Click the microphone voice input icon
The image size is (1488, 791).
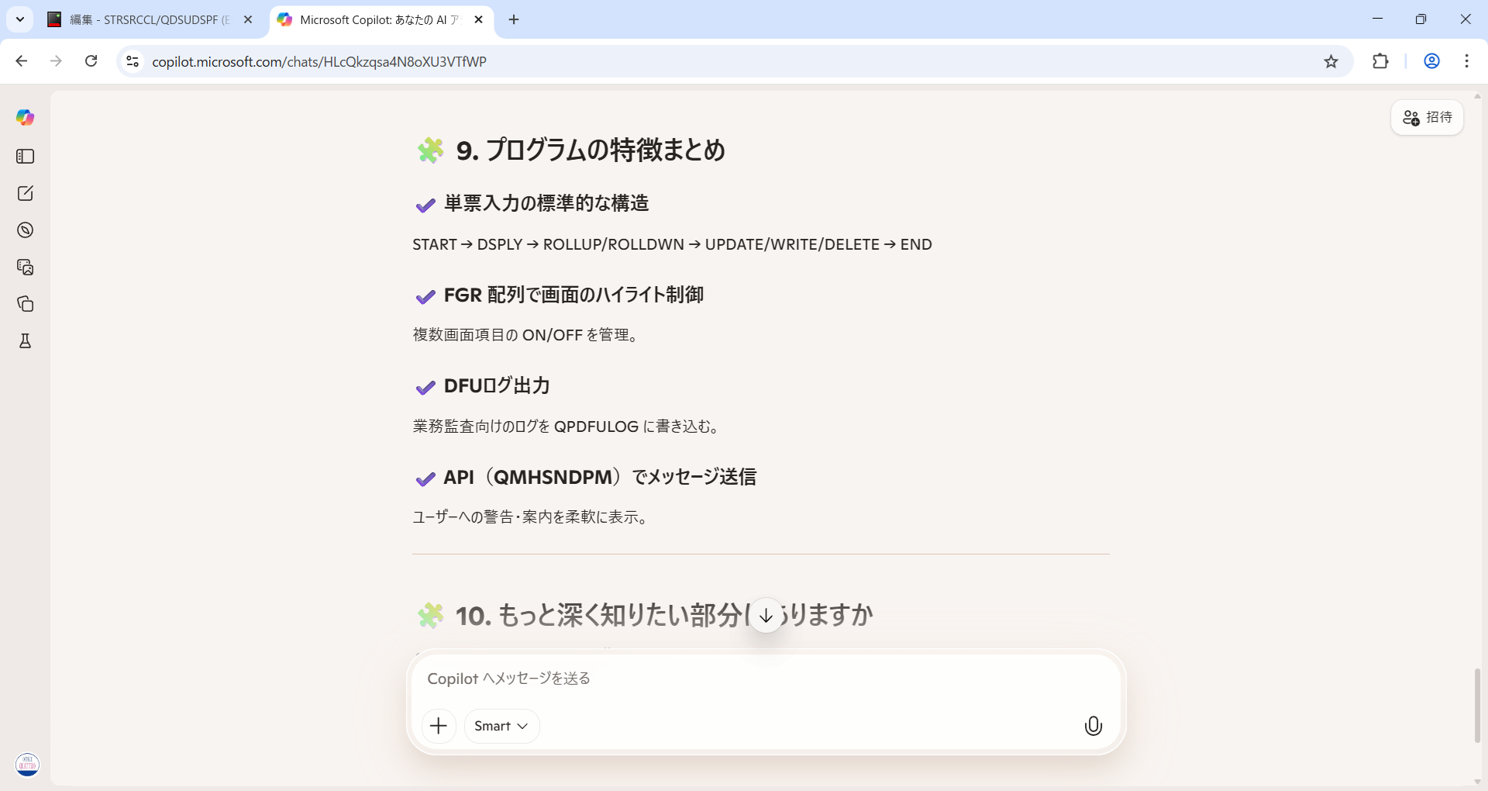point(1093,726)
